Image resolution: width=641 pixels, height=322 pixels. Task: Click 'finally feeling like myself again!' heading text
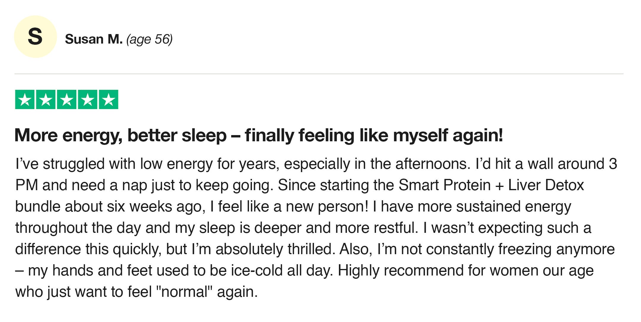374,136
